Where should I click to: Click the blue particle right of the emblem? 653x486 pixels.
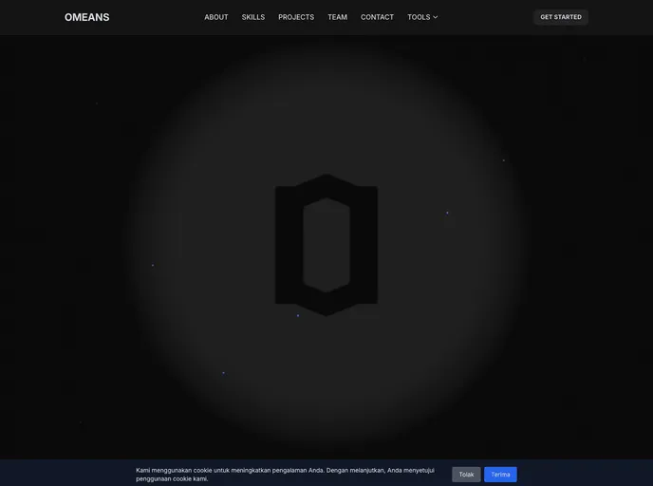tap(447, 213)
